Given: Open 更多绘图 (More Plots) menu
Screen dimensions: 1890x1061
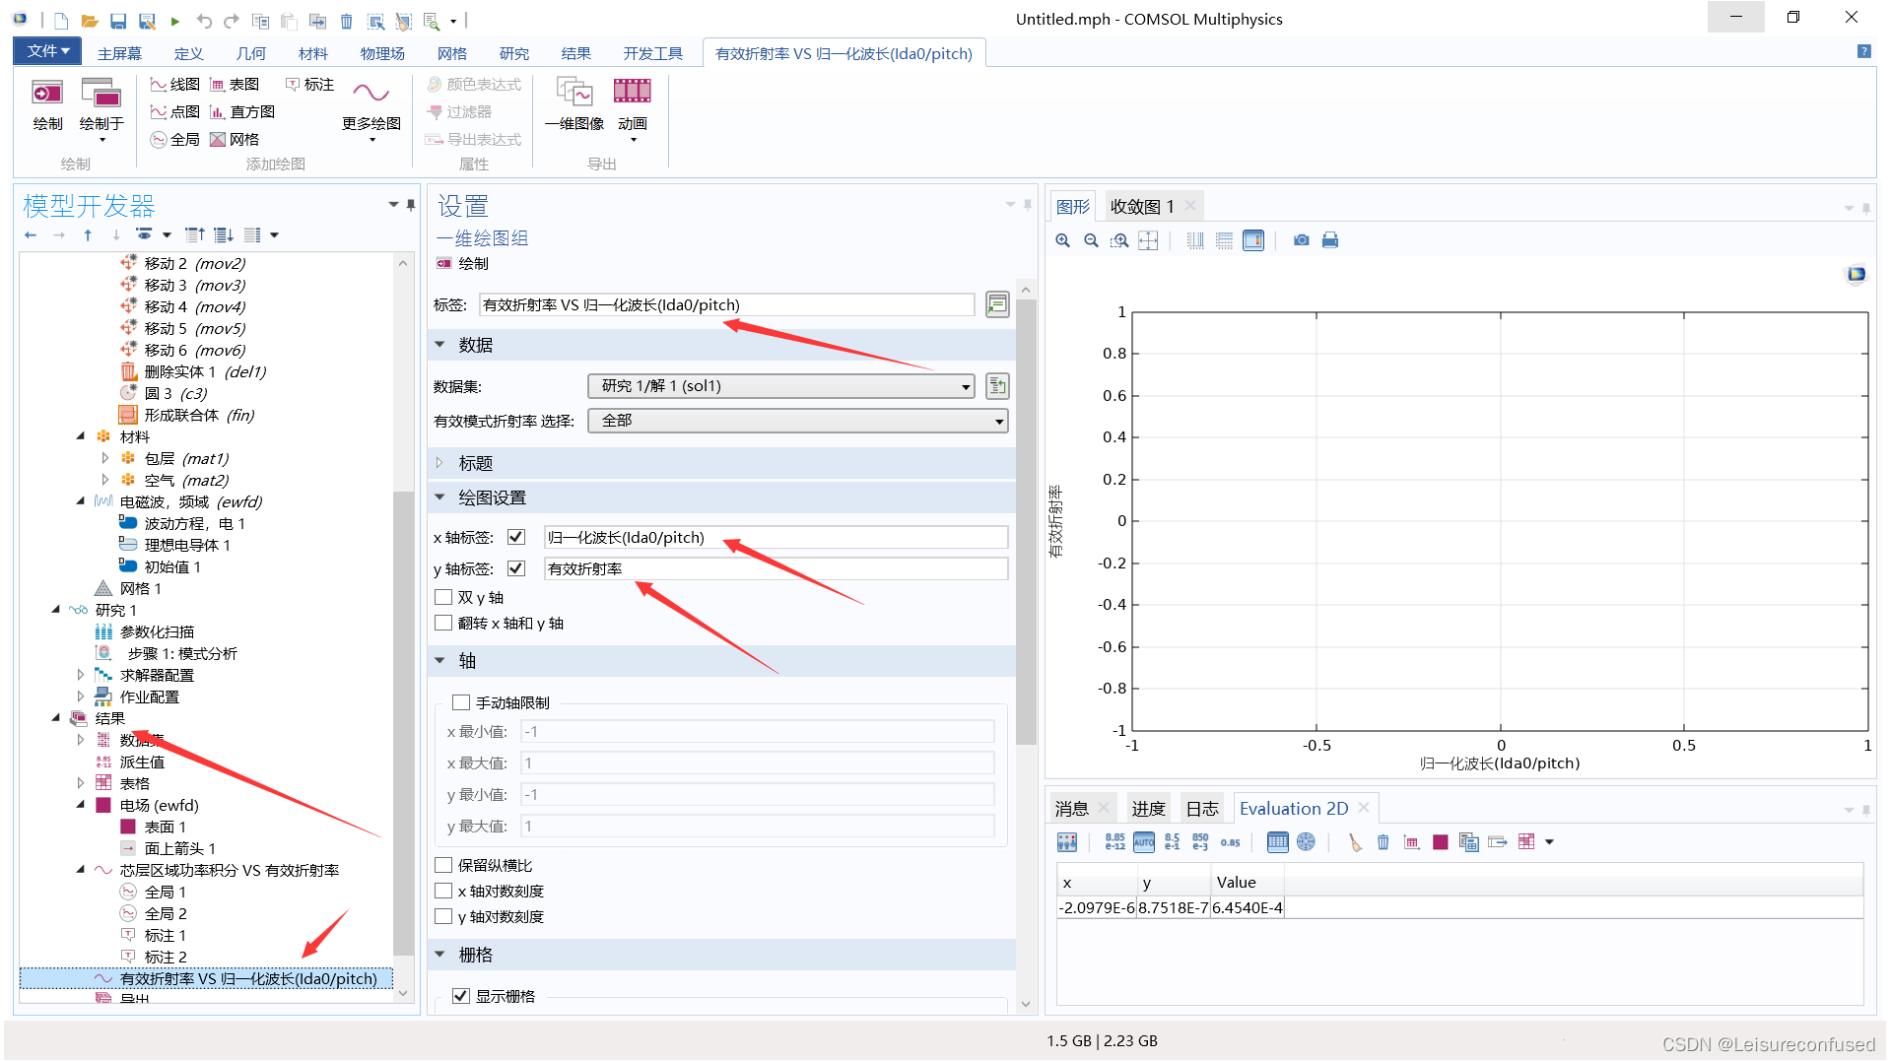Looking at the screenshot, I should click(371, 108).
